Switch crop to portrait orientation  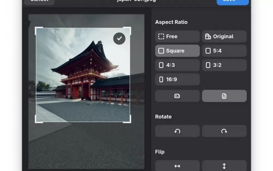224,96
